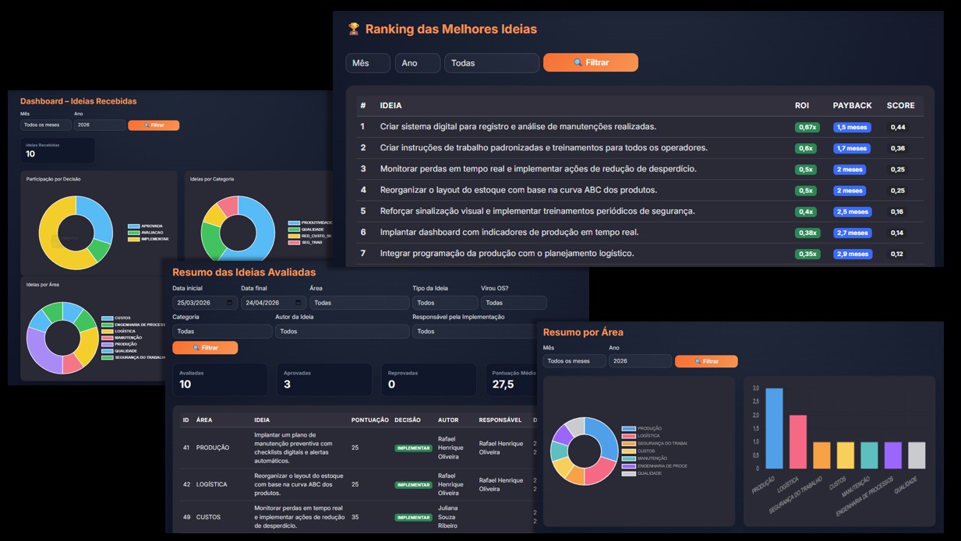Viewport: 961px width, 541px height.
Task: Click the trophy icon beside Ranking title
Action: (x=354, y=30)
